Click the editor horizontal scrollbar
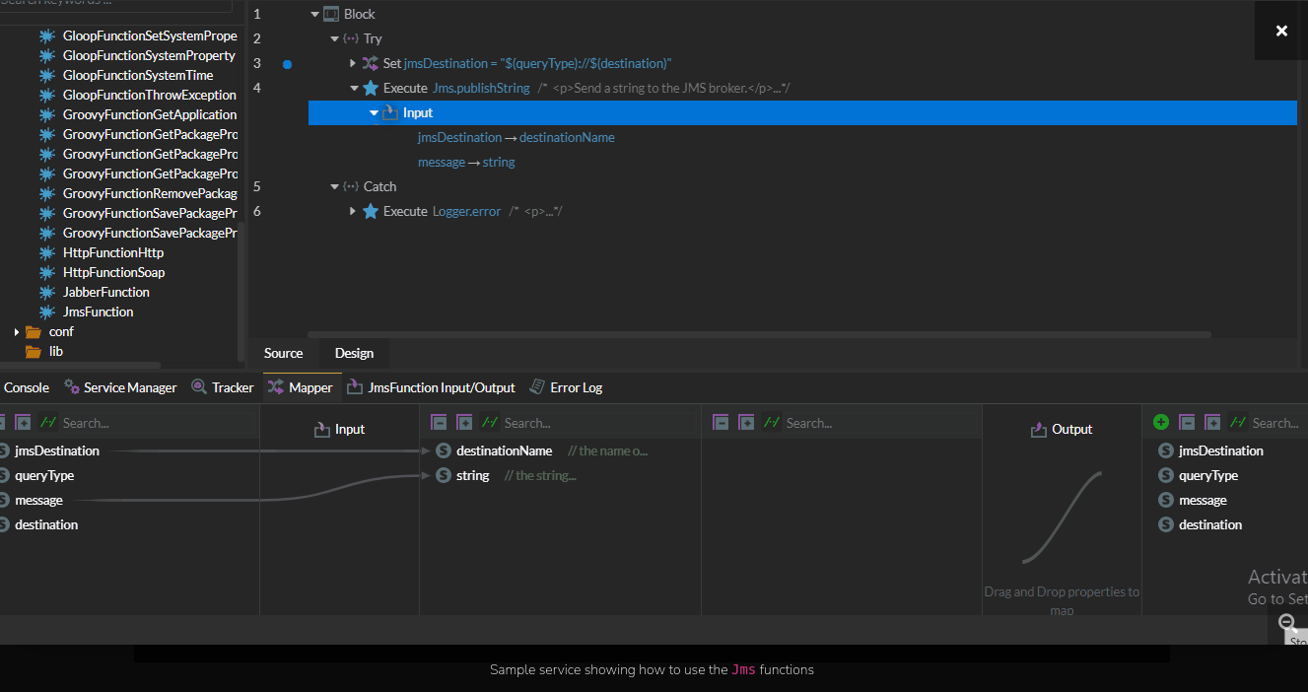1308x692 pixels. click(759, 334)
